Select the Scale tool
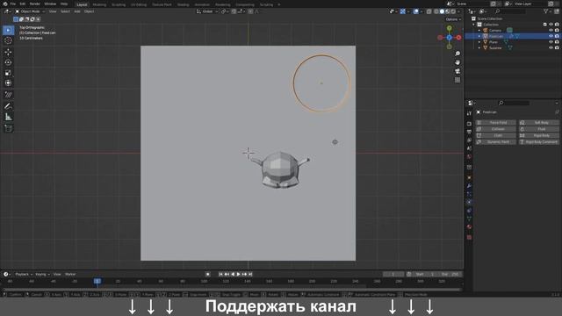 pyautogui.click(x=8, y=73)
